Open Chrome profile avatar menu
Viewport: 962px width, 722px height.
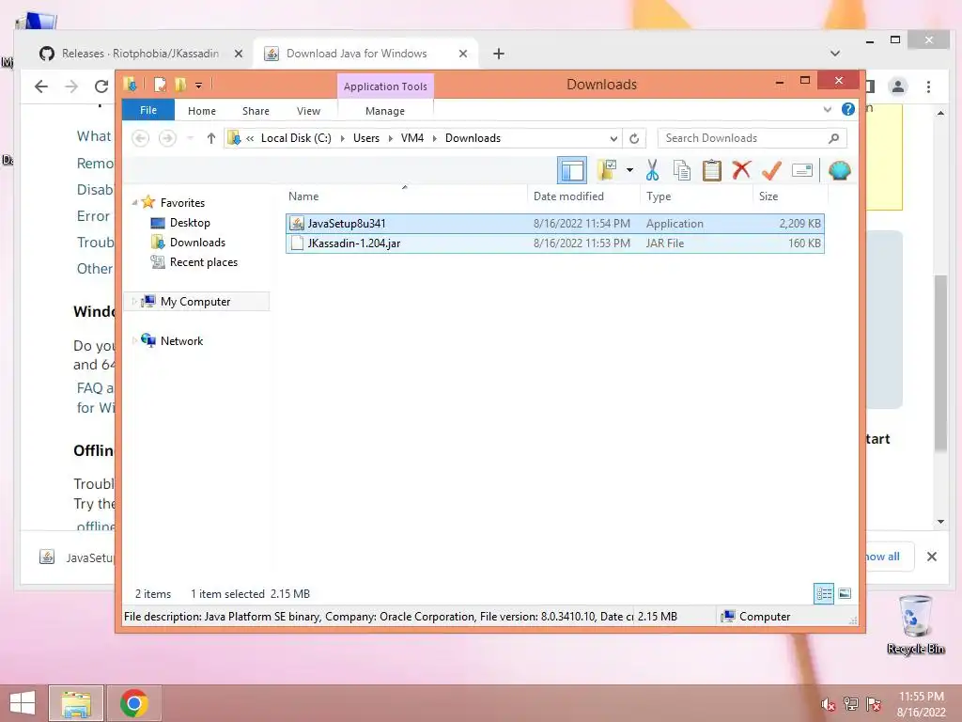click(x=897, y=86)
